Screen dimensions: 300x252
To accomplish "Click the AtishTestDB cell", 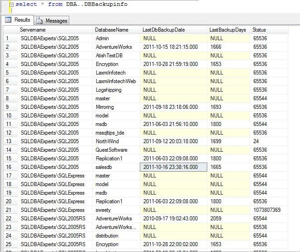I will point(116,56).
